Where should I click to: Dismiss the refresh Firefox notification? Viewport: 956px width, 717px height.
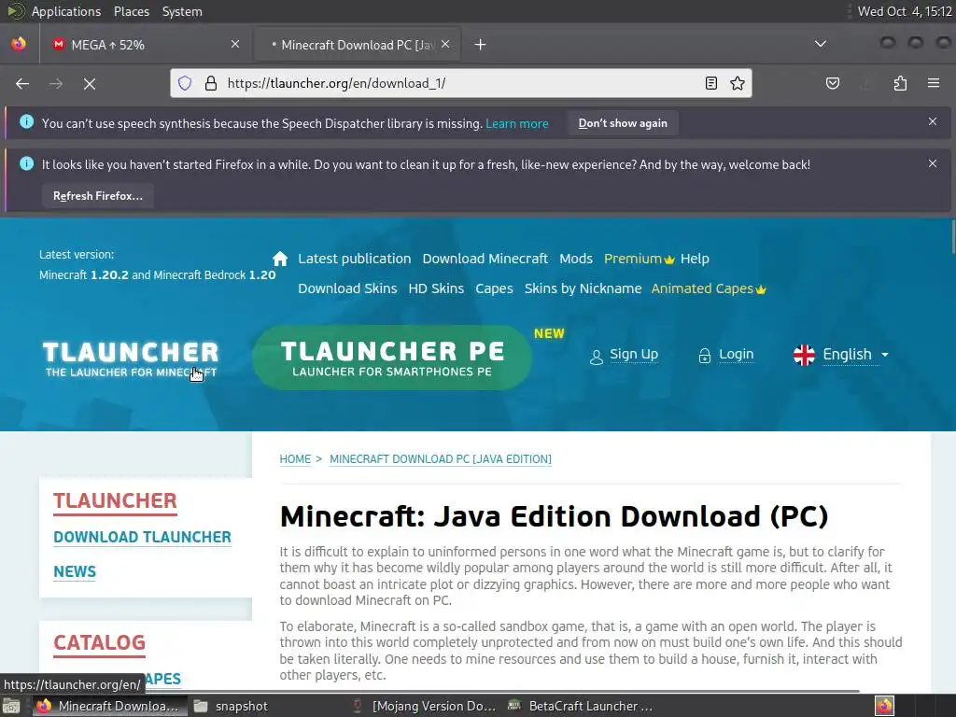(933, 163)
